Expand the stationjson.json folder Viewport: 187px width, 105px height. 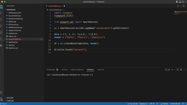click(15, 13)
